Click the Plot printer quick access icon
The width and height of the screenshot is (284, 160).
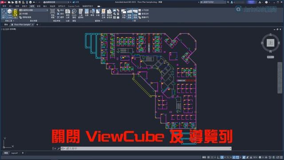tap(31, 2)
